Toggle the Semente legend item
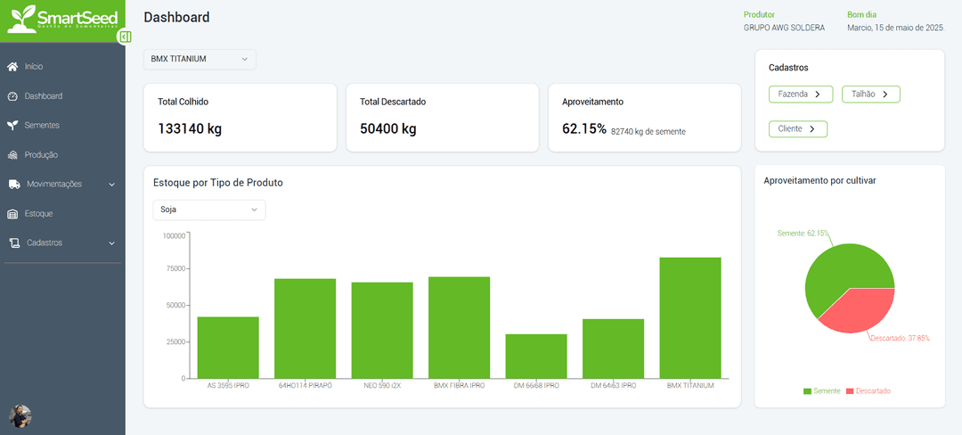This screenshot has height=435, width=962. pos(820,391)
